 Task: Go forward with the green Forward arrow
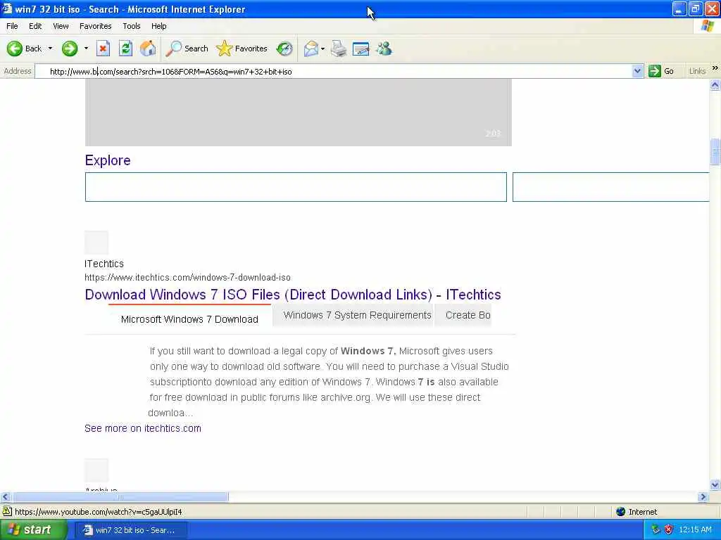click(70, 49)
